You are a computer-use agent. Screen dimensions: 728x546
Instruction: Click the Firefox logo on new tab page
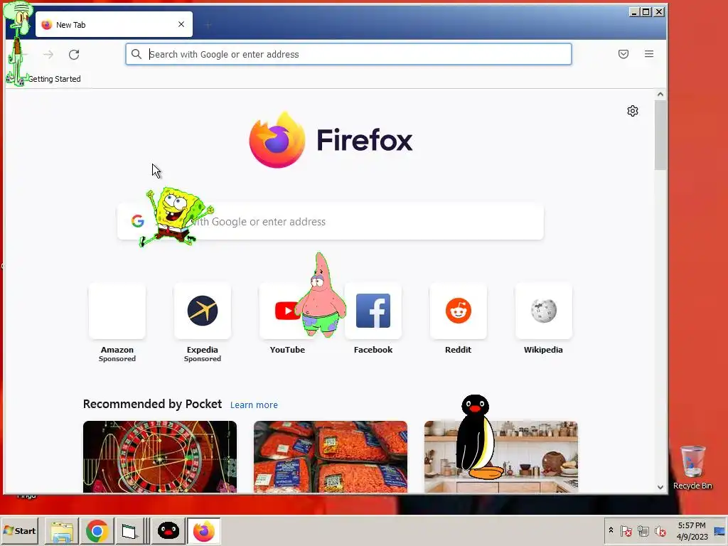coord(277,140)
